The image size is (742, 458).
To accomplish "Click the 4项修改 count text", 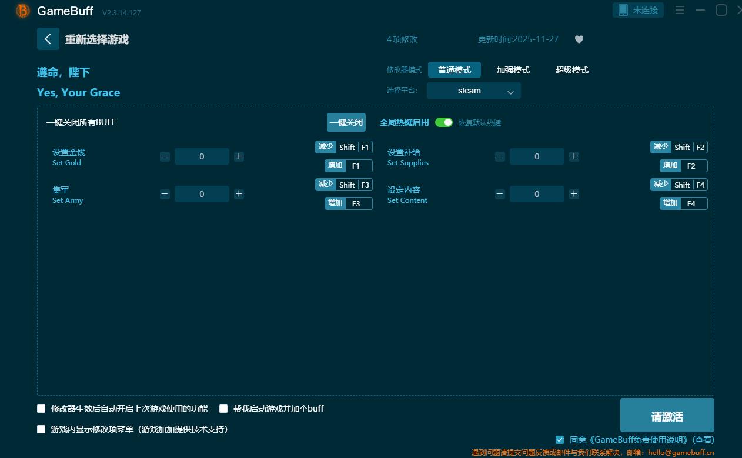I will click(x=402, y=39).
